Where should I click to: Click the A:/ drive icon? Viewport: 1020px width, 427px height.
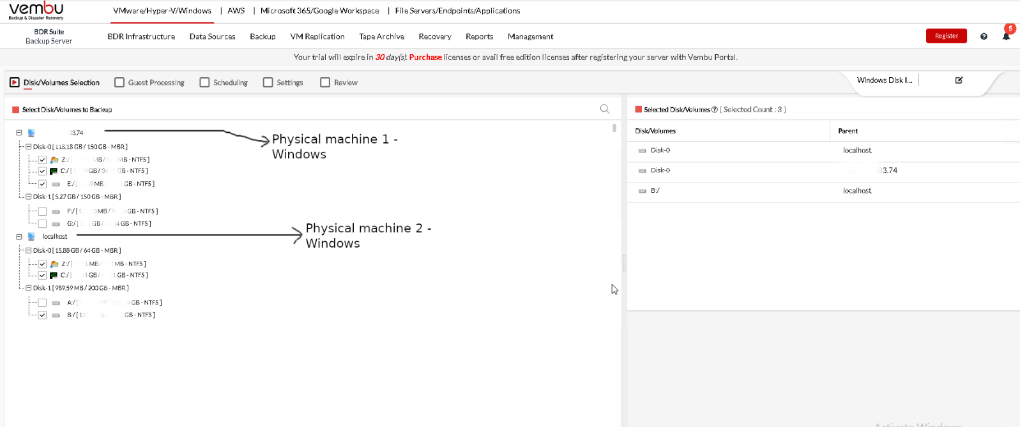[56, 303]
